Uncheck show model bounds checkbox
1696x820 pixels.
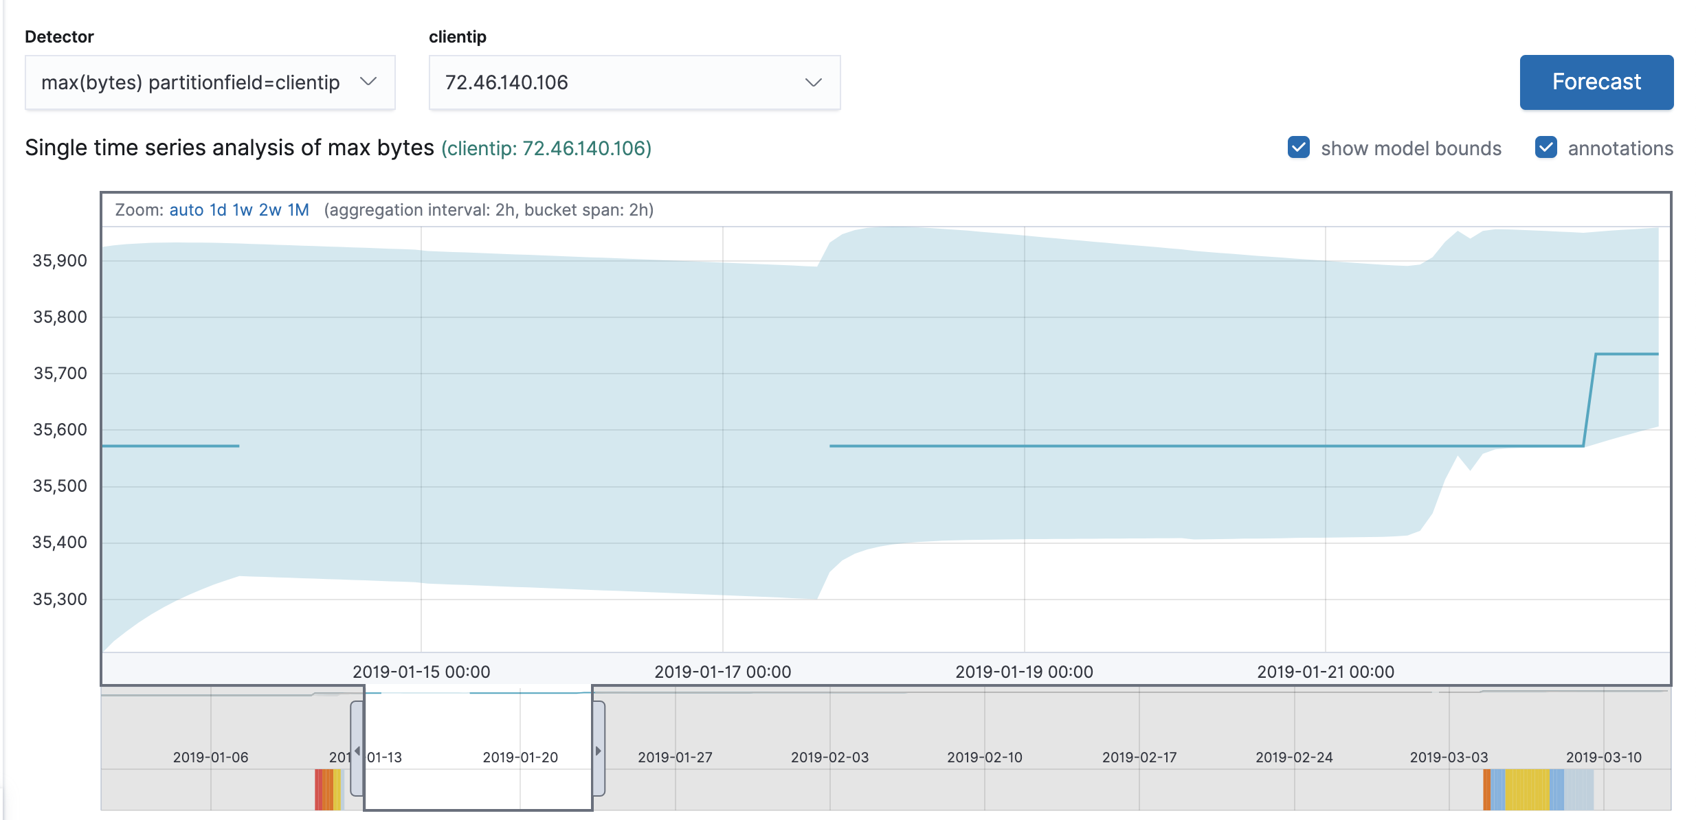1298,148
